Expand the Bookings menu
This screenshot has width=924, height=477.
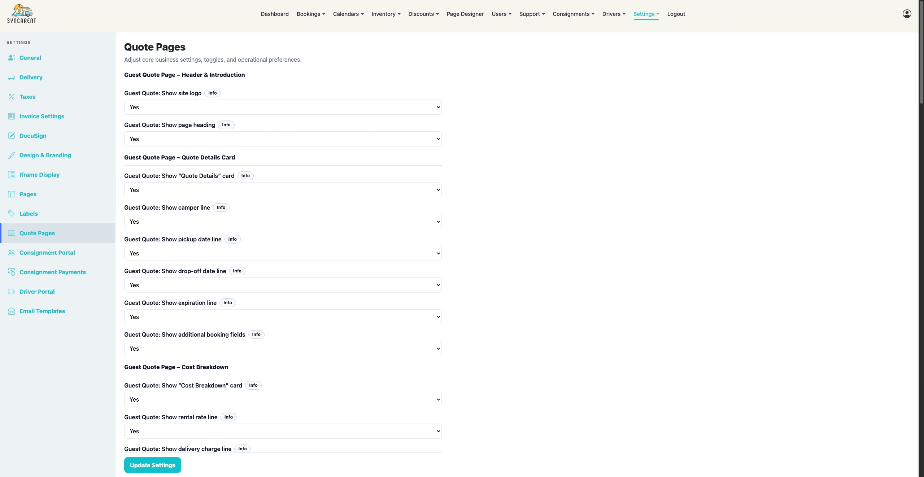pos(311,14)
